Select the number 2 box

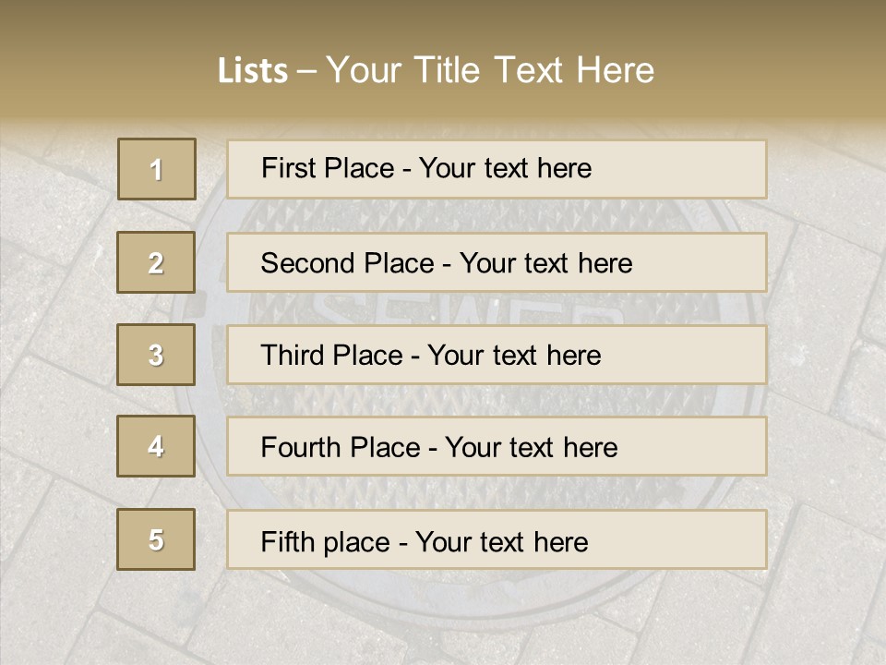click(156, 262)
